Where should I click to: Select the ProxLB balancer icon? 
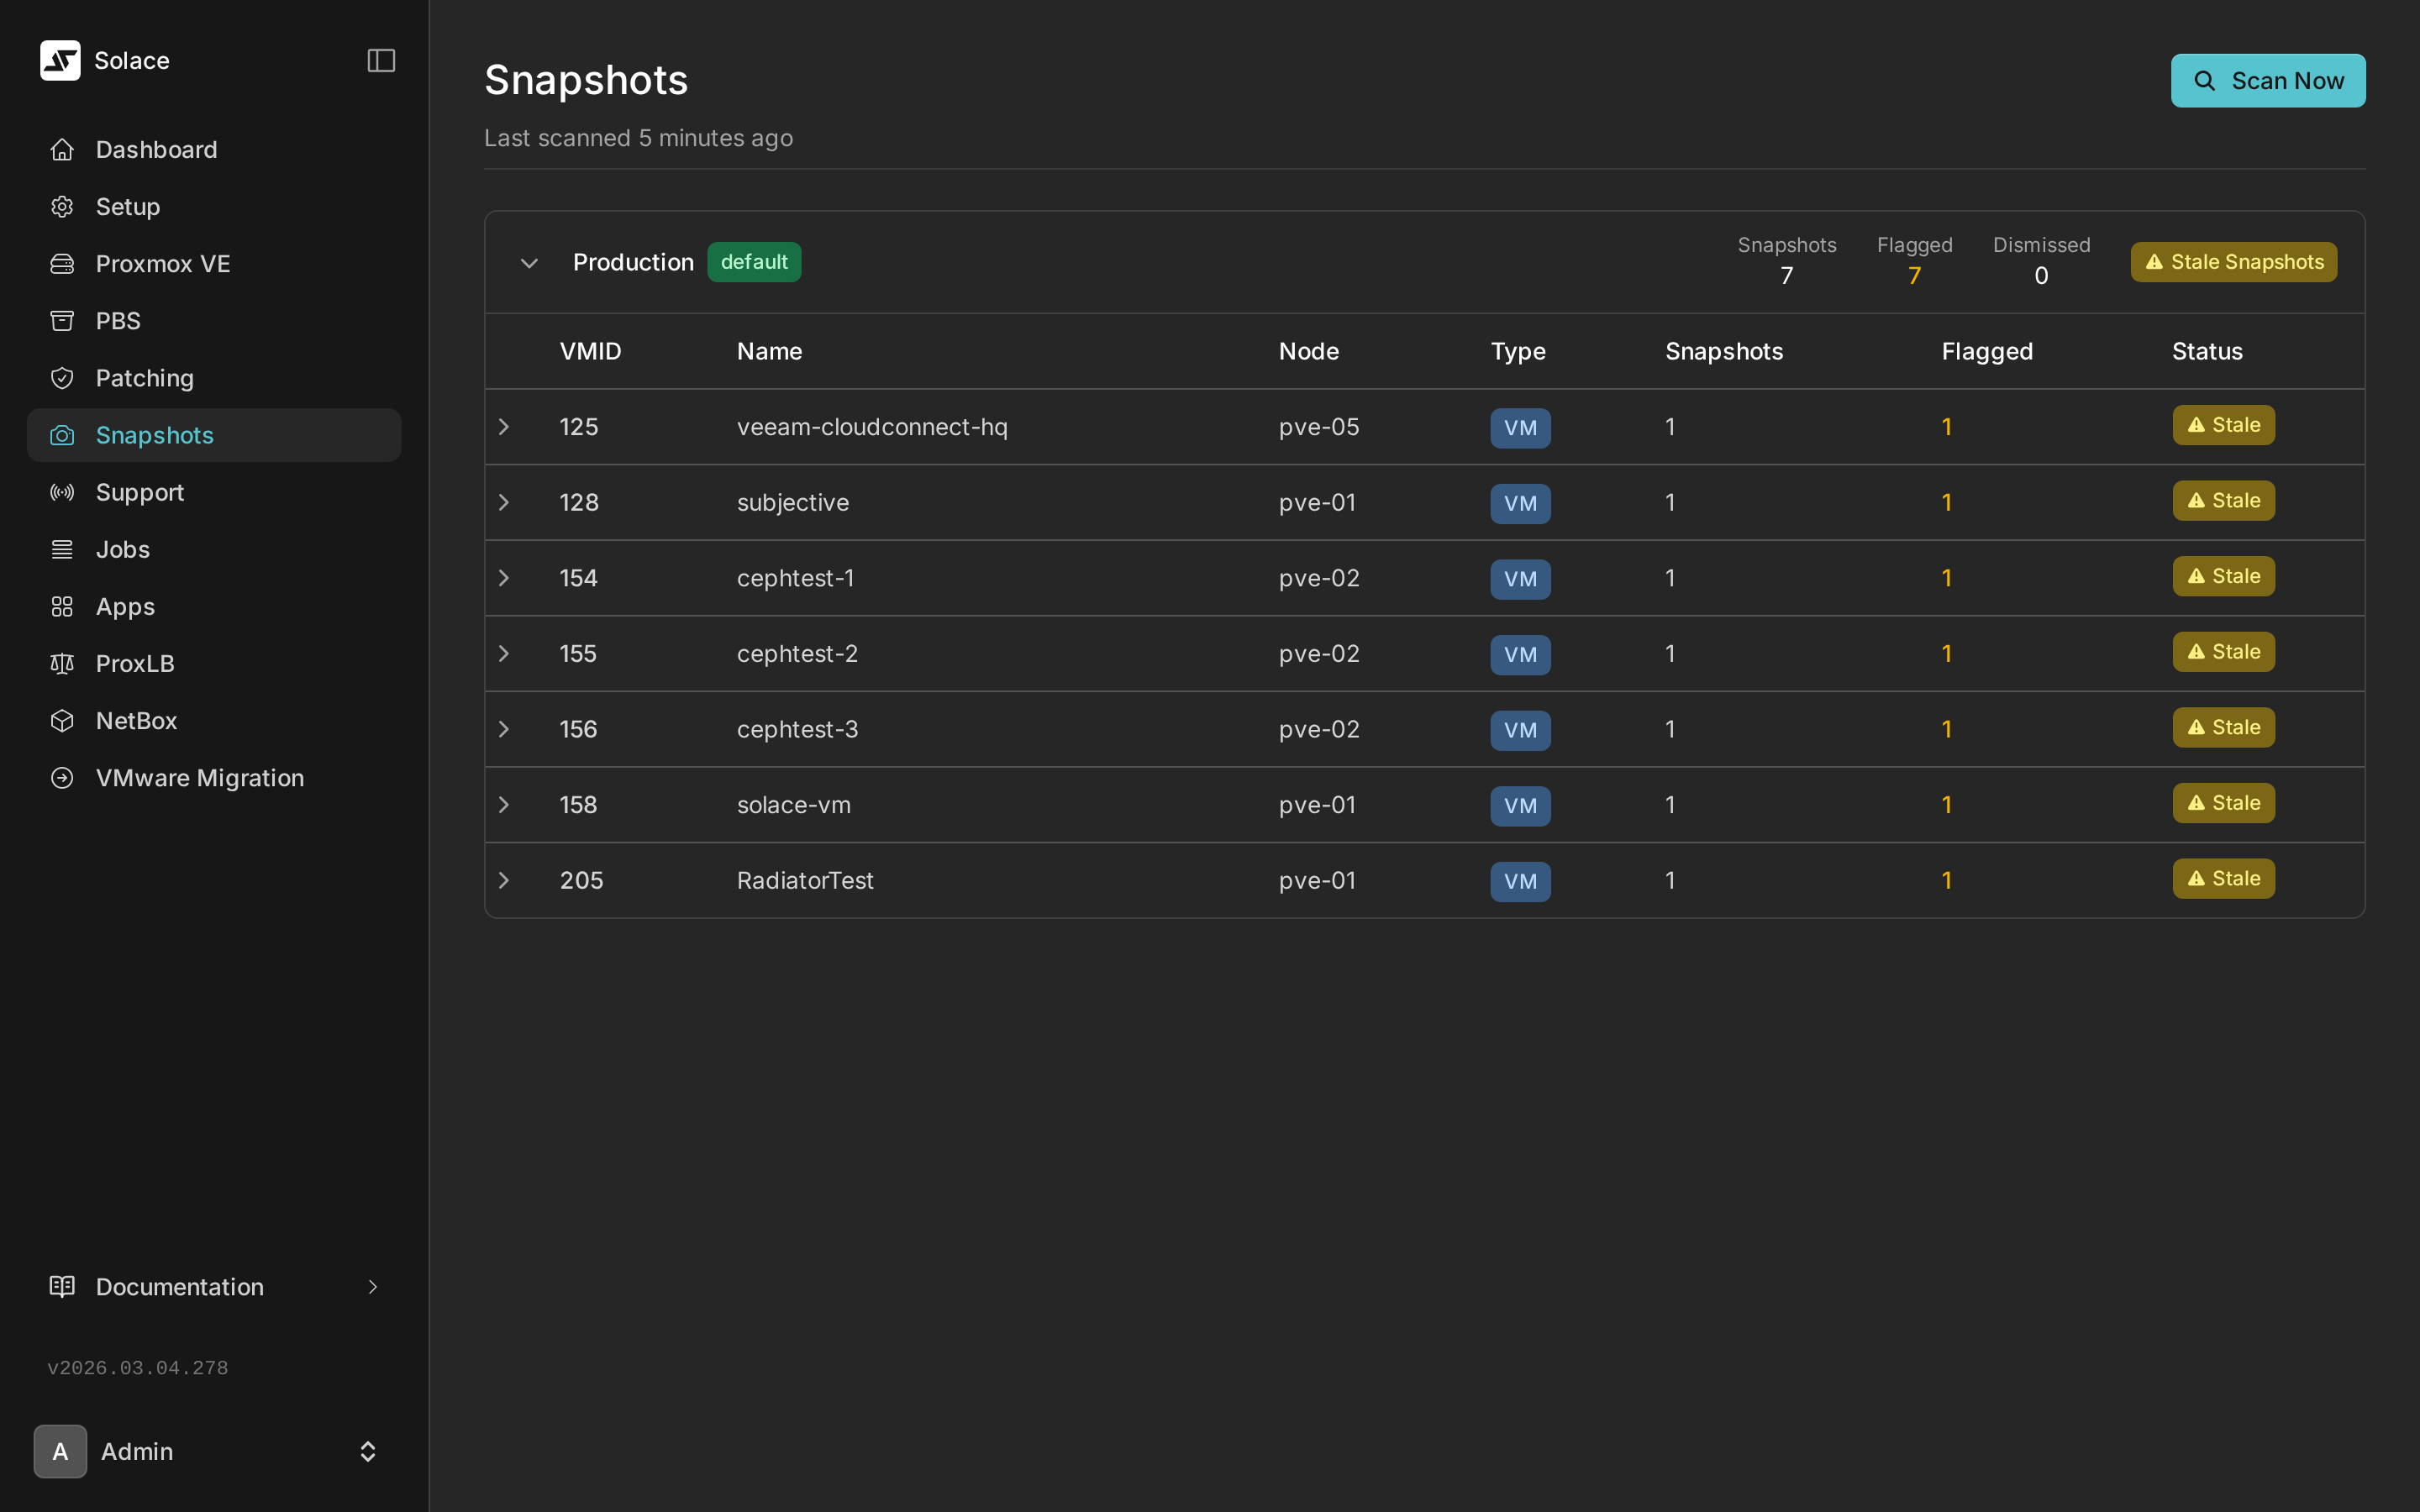pyautogui.click(x=62, y=663)
